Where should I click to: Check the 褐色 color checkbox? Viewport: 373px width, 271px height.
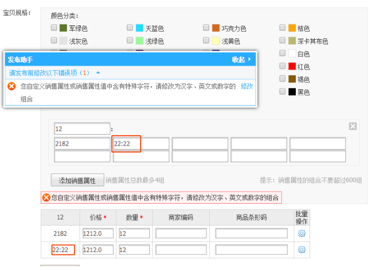pos(282,79)
